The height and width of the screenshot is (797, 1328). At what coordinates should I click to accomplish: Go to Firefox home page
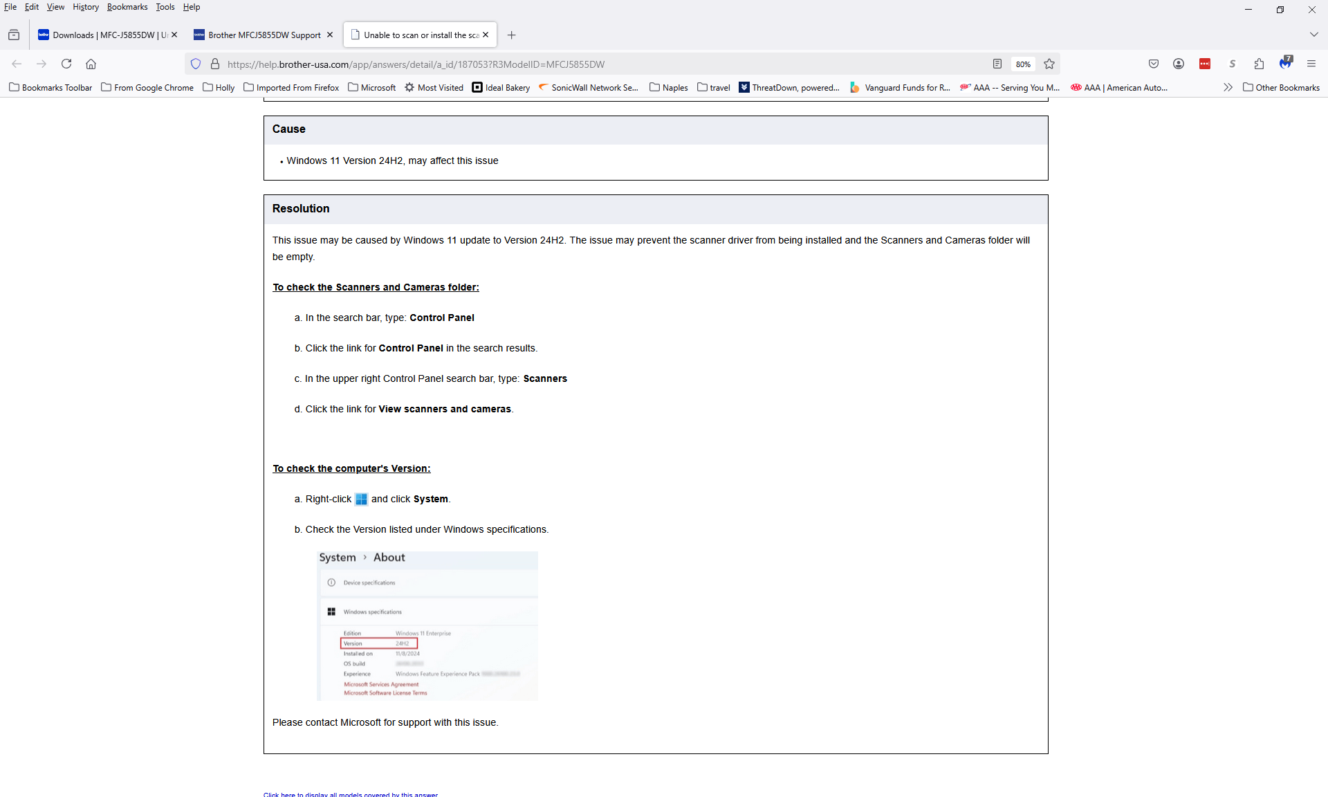[91, 64]
